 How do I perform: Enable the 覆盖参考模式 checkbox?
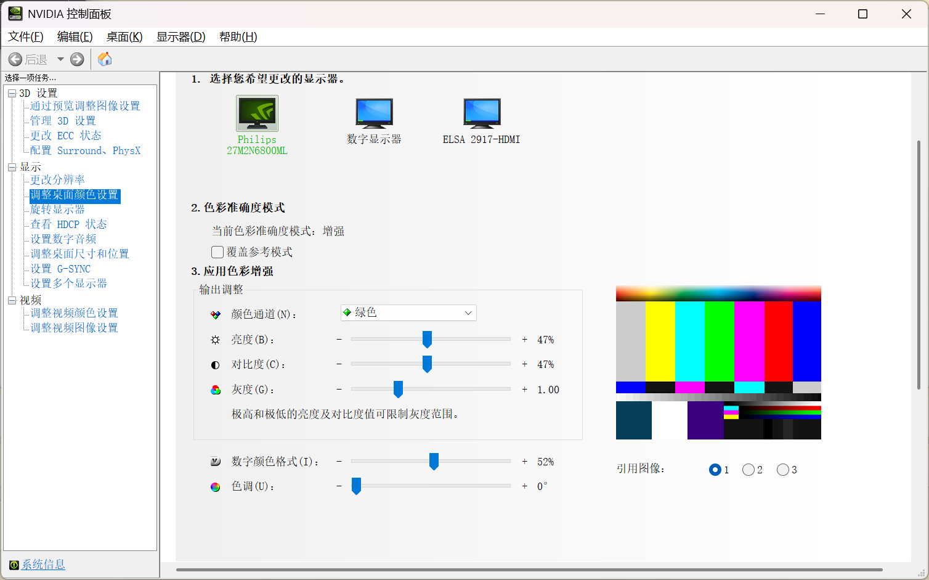[x=217, y=251]
